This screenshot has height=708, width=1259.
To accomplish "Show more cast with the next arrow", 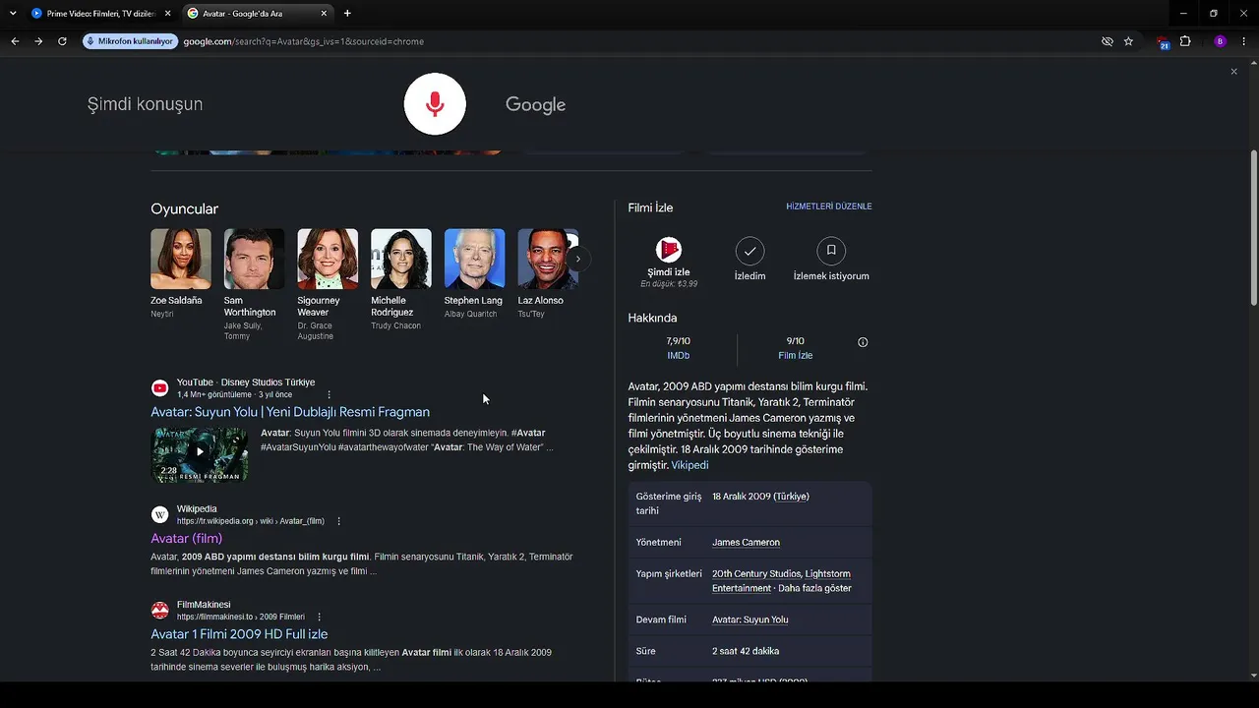I will [578, 260].
